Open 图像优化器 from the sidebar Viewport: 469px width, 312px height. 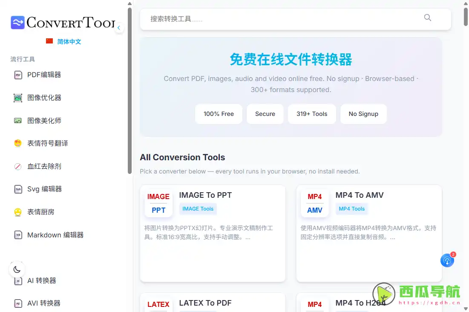tap(44, 98)
